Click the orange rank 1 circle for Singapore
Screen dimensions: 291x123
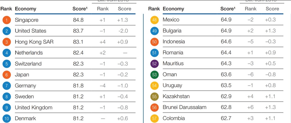click(6, 20)
